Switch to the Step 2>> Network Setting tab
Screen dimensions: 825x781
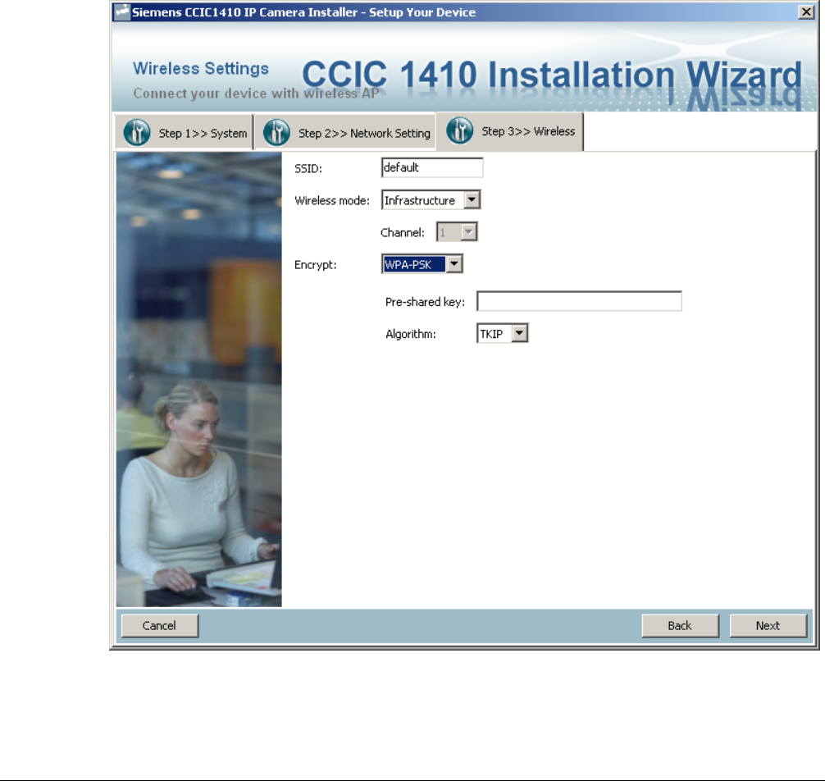(346, 132)
